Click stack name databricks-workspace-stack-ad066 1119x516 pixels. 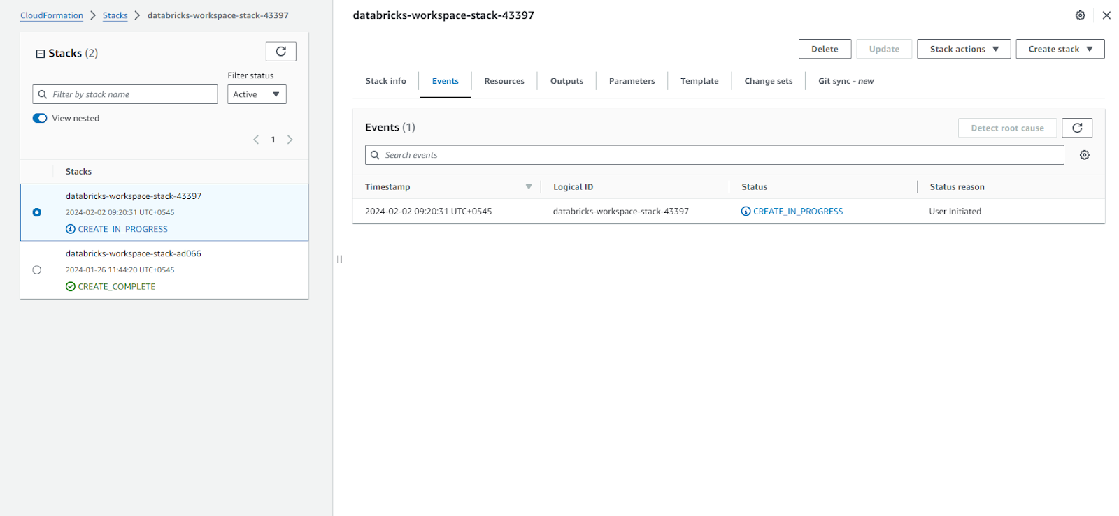[134, 253]
